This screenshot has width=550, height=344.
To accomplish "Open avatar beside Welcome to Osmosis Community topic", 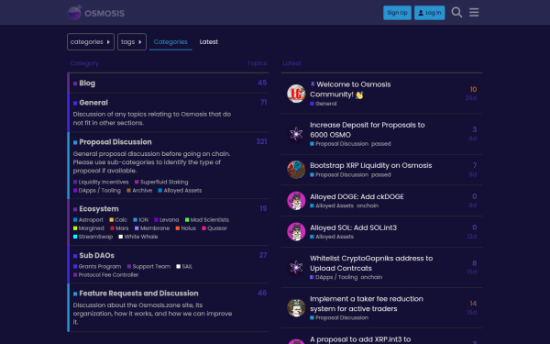I will 296,94.
